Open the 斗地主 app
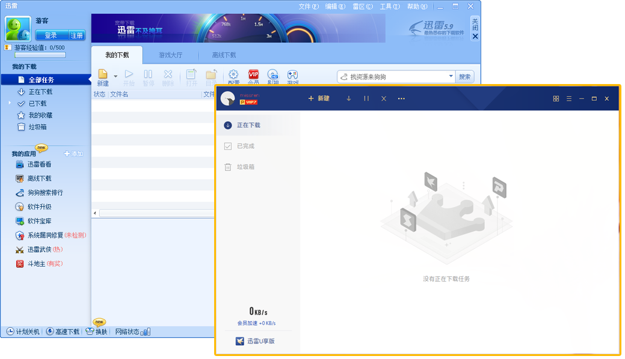Viewport: 625px width, 359px height. pyautogui.click(x=39, y=264)
